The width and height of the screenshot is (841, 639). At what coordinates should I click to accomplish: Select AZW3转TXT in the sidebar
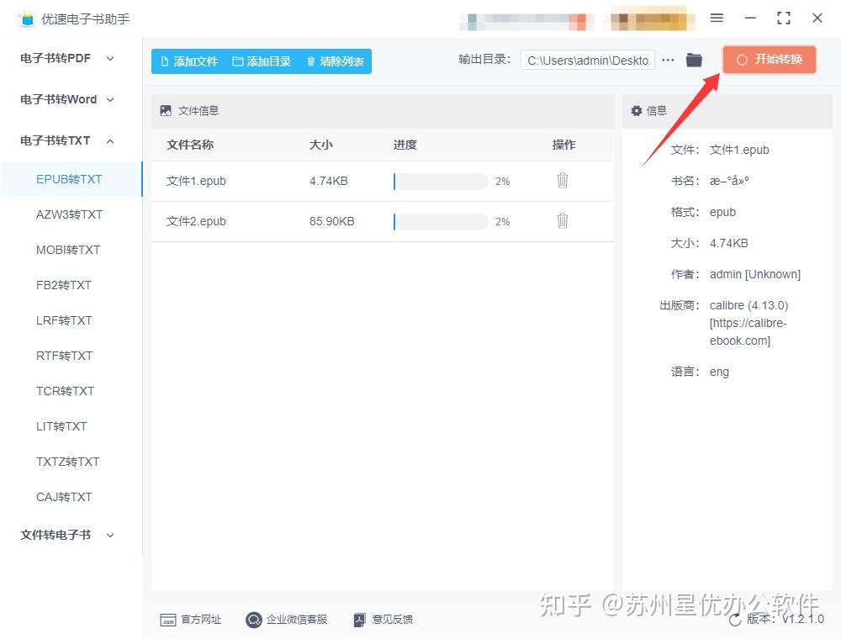click(x=69, y=214)
